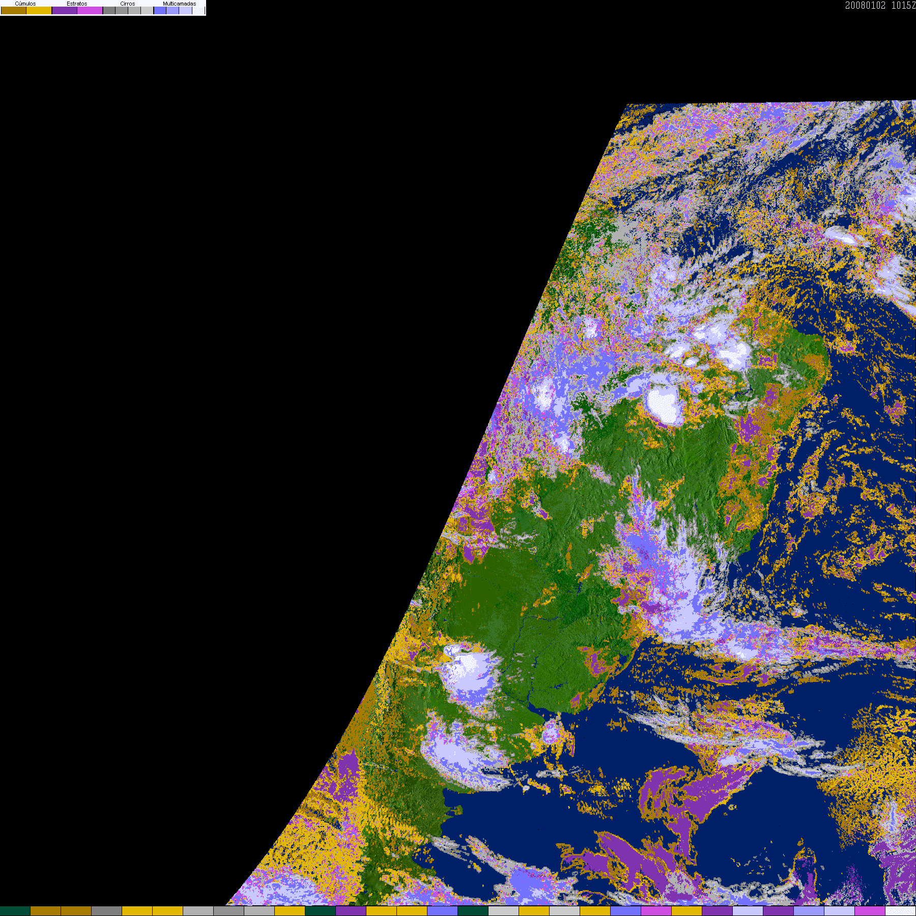This screenshot has height=916, width=916.
Task: Click the Estratos legend label
Action: (77, 4)
